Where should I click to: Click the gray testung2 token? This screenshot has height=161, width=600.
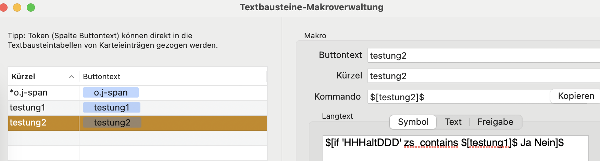112,123
